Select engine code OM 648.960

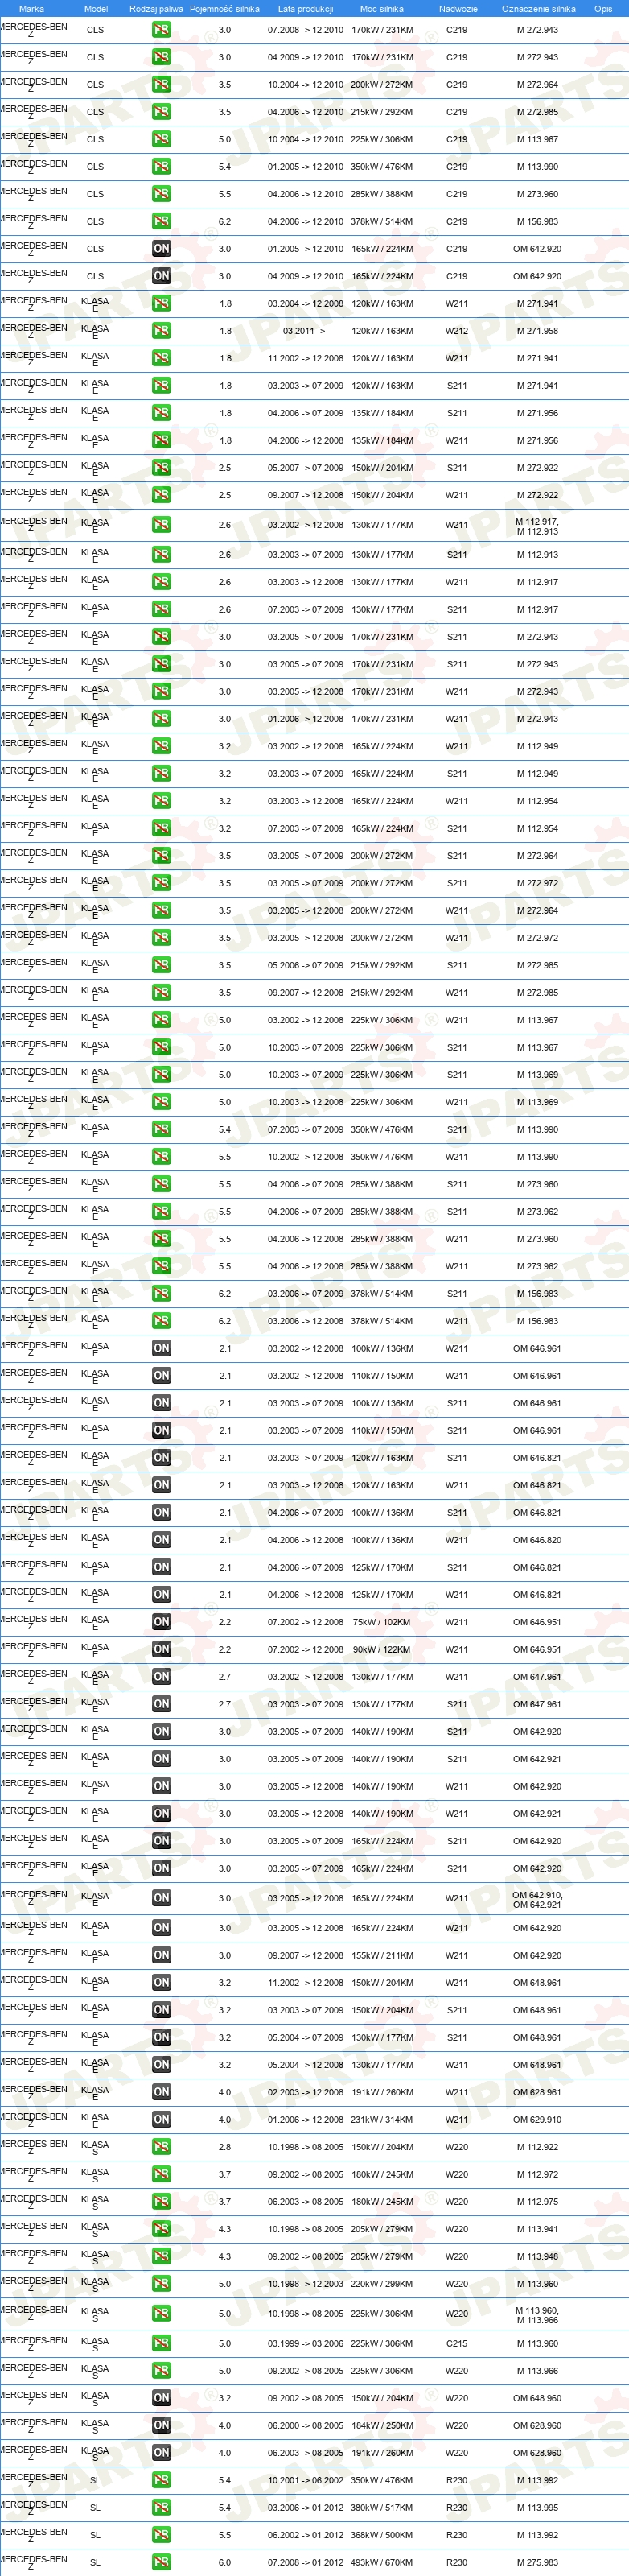point(537,2398)
